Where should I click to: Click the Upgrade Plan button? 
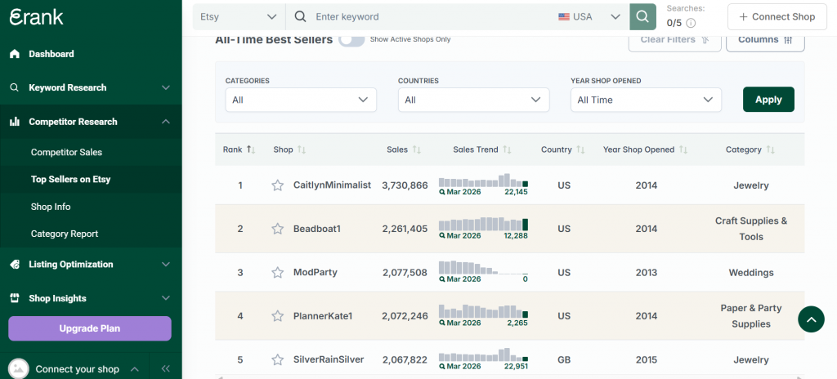tap(90, 328)
